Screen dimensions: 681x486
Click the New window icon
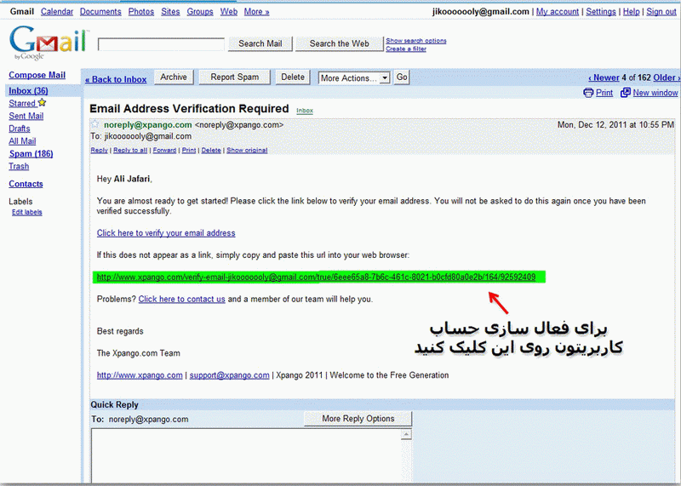[x=625, y=93]
